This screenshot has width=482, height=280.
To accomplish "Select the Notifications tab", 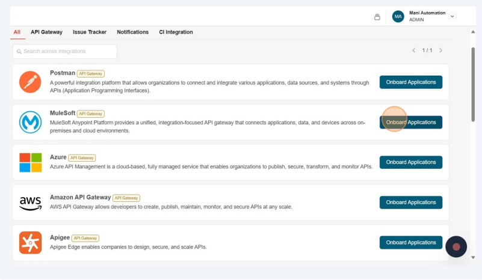I will point(132,32).
